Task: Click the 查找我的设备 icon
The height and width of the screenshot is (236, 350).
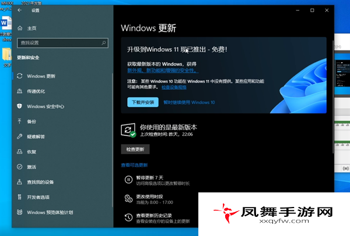Action: point(20,182)
